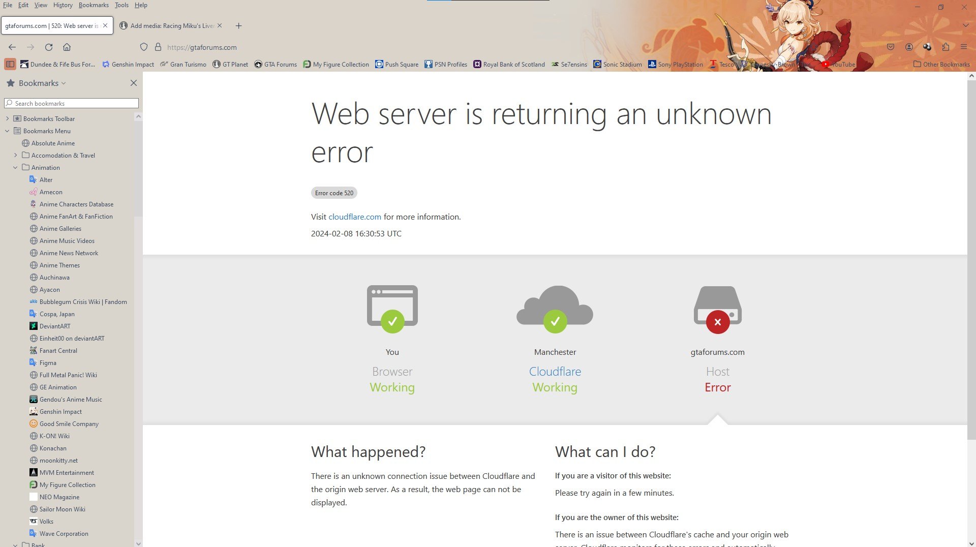Image resolution: width=976 pixels, height=547 pixels.
Task: Click the site padlock icon
Action: (158, 47)
